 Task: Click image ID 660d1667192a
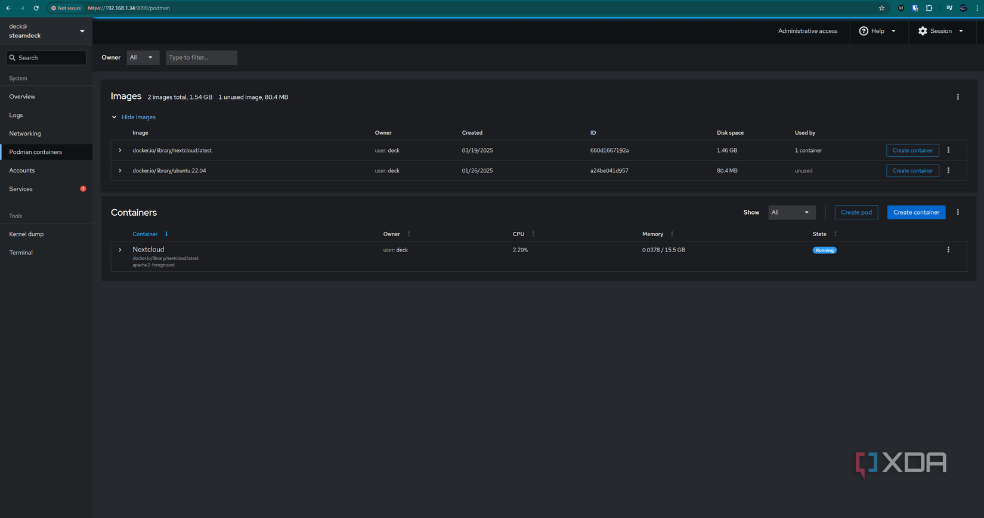pos(609,150)
